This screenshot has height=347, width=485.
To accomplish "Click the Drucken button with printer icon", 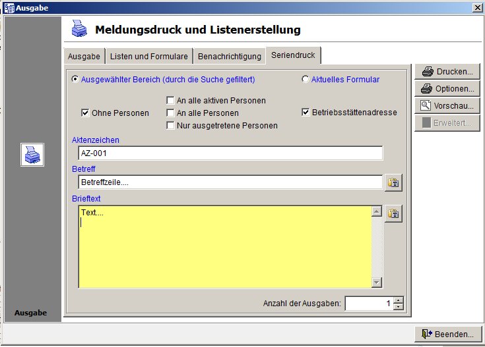I will [447, 72].
